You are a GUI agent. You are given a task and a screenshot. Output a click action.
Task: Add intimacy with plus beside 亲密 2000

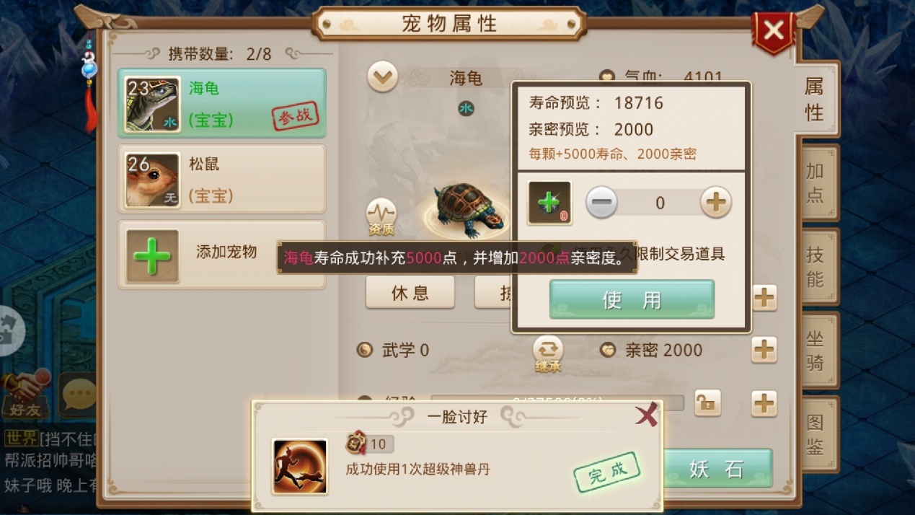click(764, 350)
